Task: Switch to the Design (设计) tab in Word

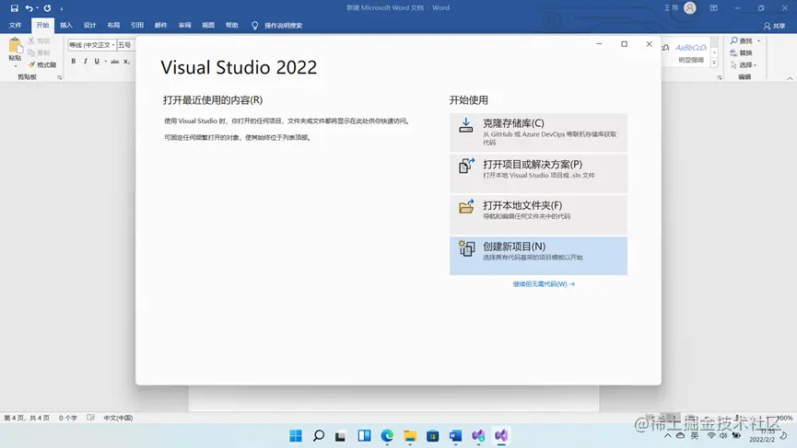Action: (x=90, y=26)
